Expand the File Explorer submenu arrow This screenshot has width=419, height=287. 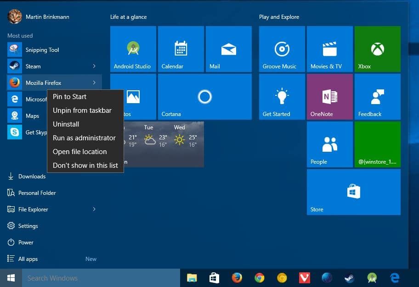94,209
